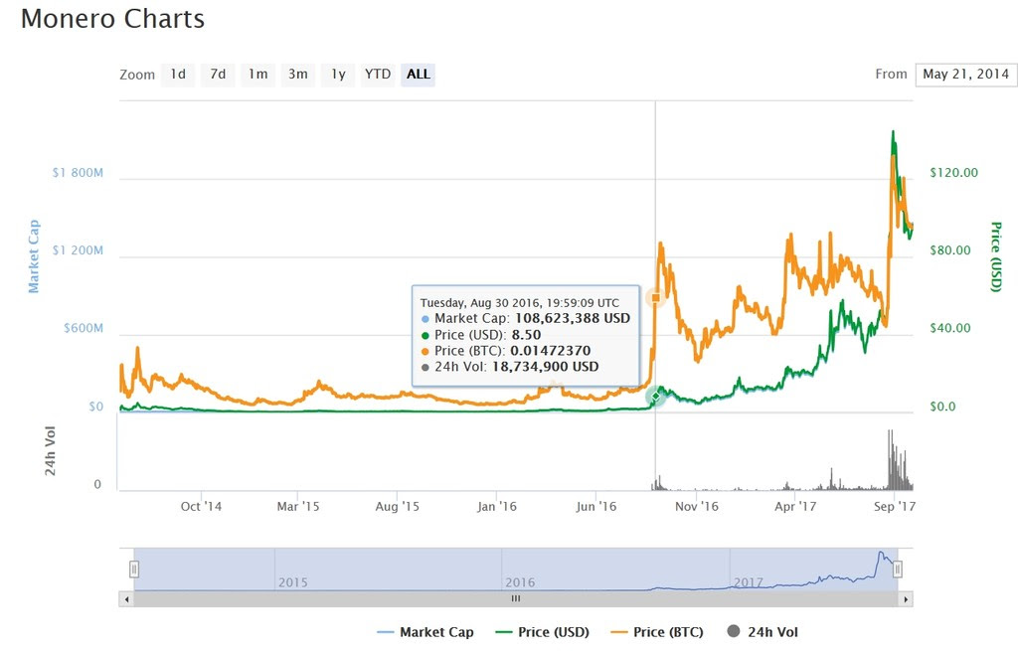Click the 2017 label in navigator
The width and height of the screenshot is (1018, 651).
(748, 582)
